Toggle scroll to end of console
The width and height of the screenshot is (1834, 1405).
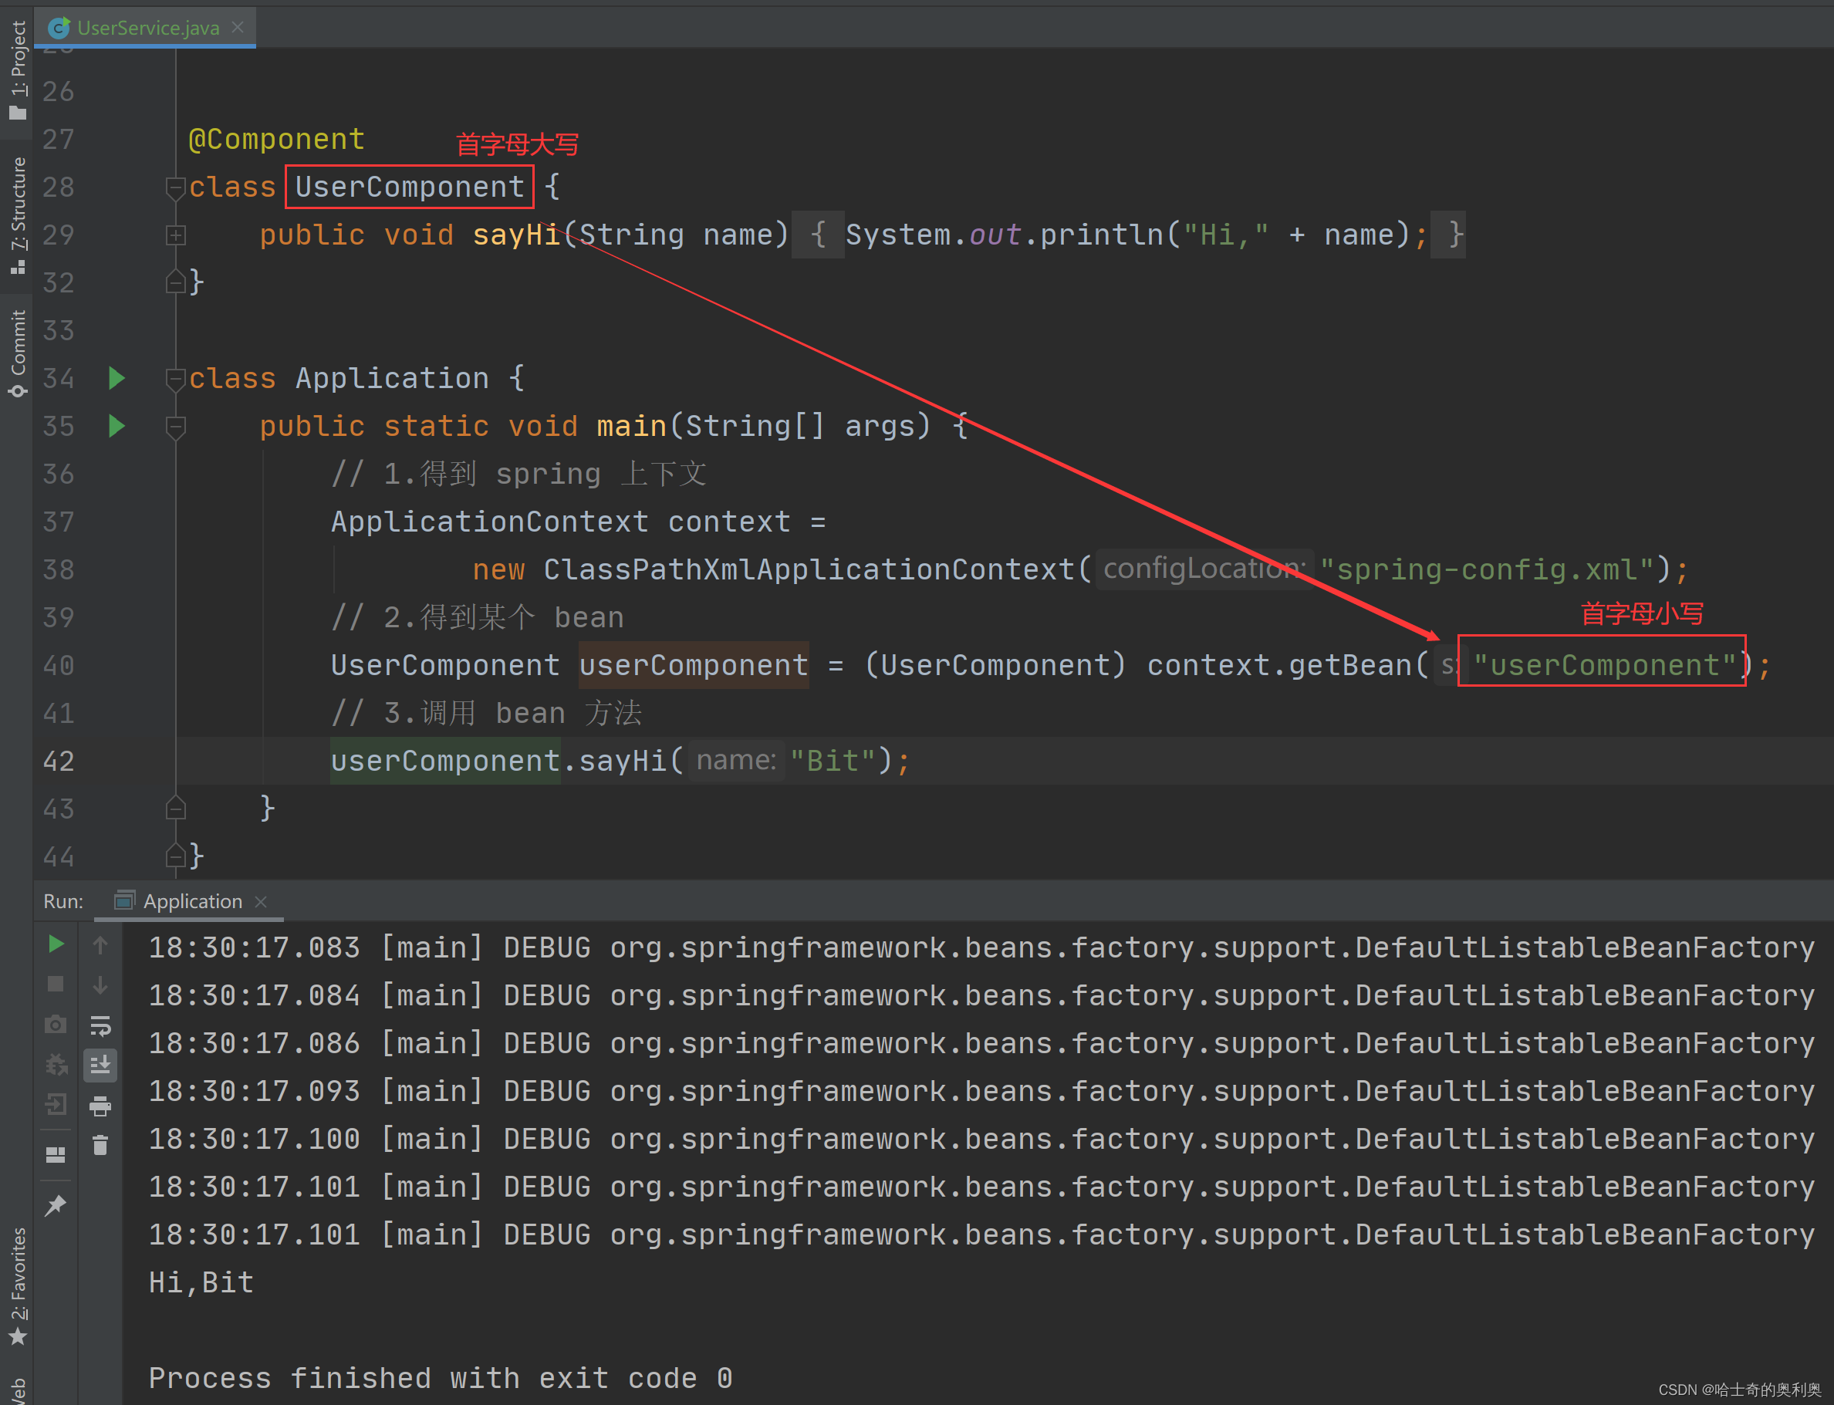100,1066
